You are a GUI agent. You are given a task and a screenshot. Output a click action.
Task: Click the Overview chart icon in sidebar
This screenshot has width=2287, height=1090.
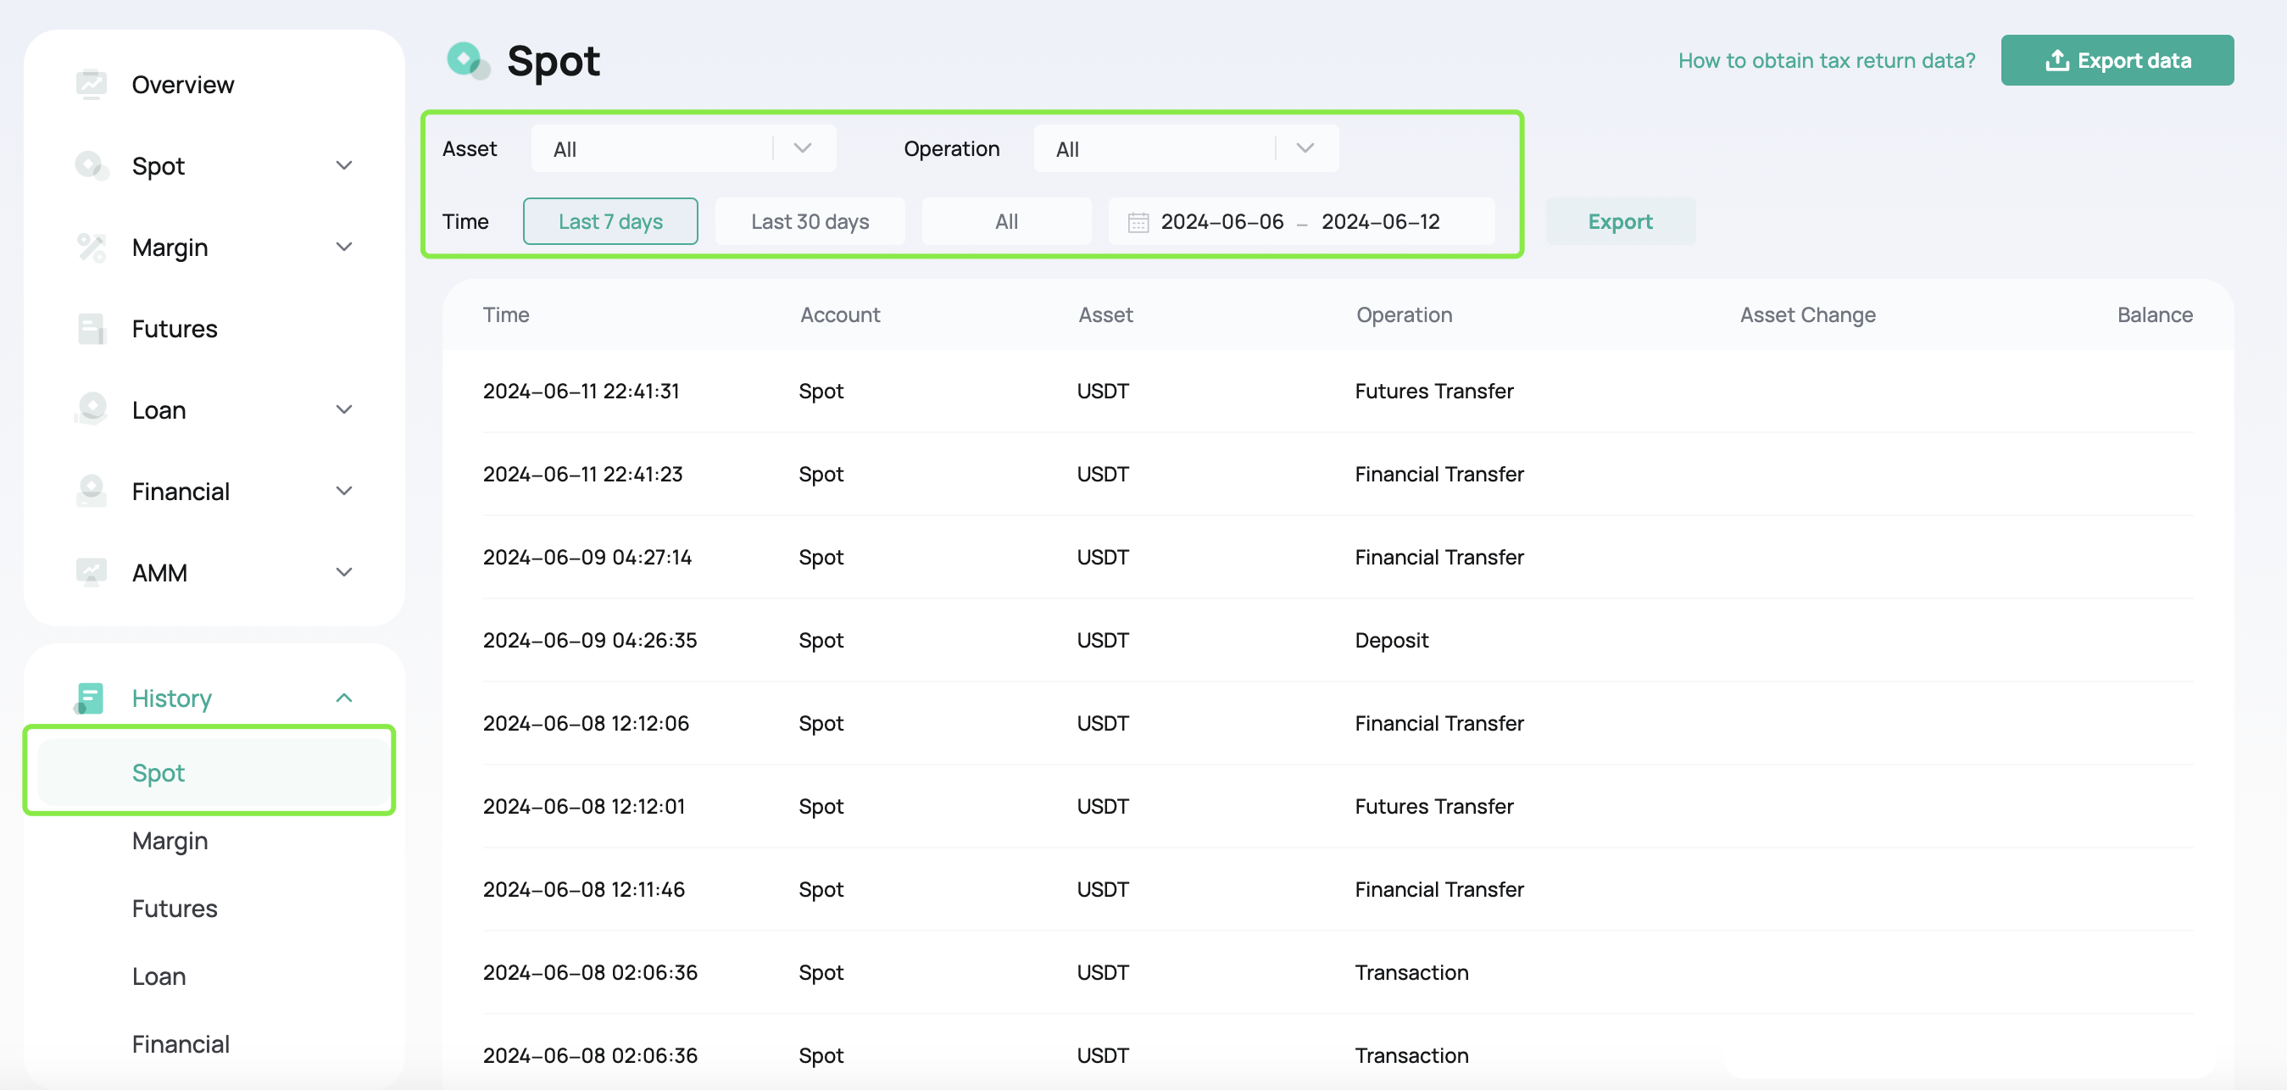tap(92, 84)
